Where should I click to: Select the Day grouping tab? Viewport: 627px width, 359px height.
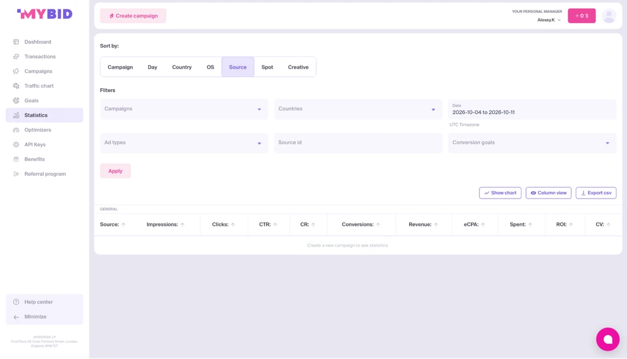pyautogui.click(x=152, y=67)
